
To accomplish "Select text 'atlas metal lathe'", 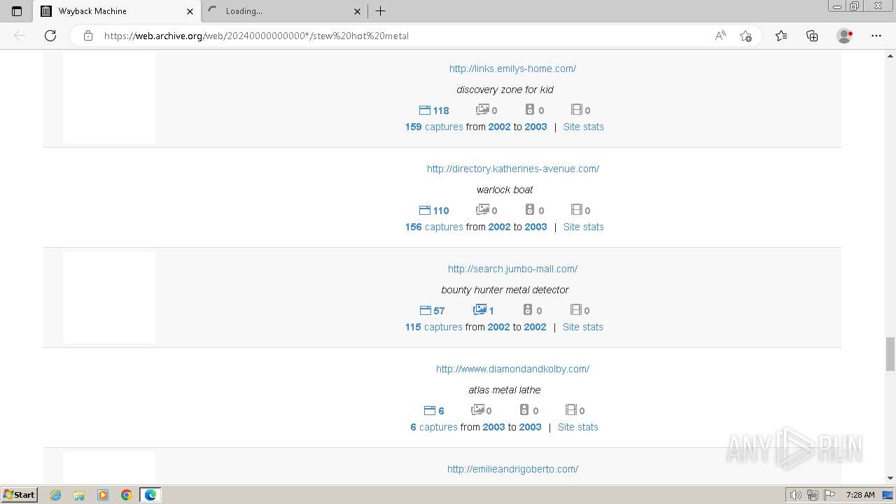I will pos(505,390).
